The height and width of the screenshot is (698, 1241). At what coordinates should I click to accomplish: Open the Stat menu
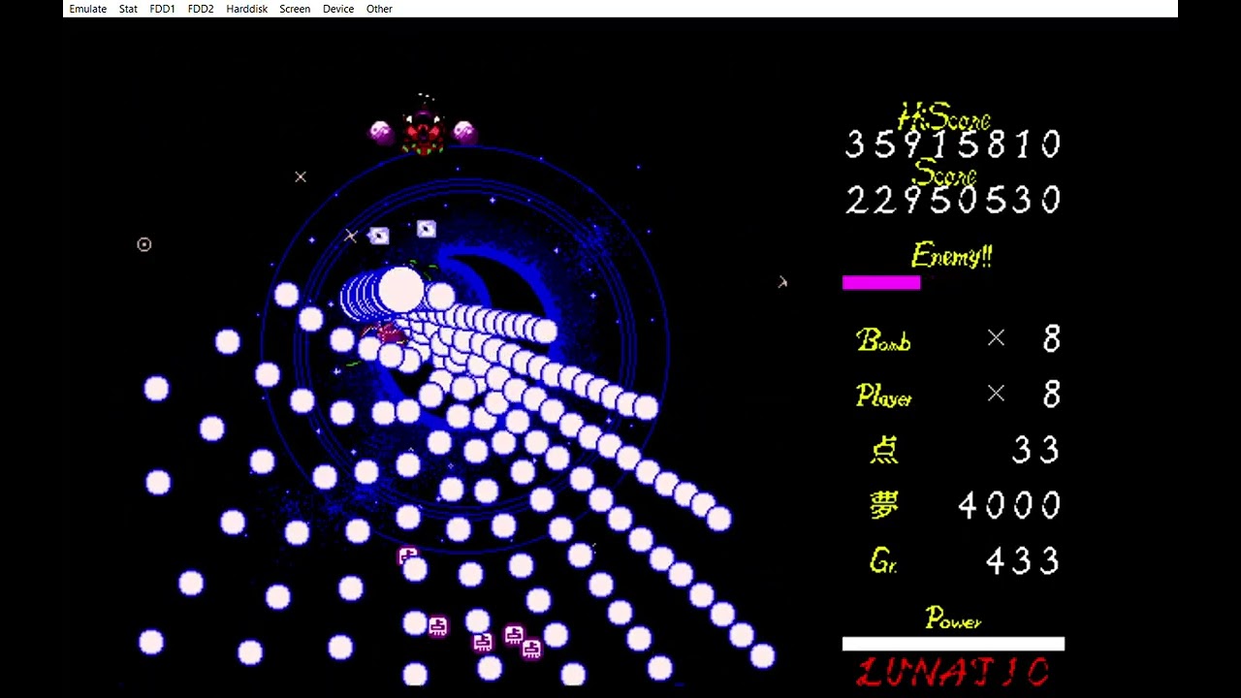tap(128, 9)
